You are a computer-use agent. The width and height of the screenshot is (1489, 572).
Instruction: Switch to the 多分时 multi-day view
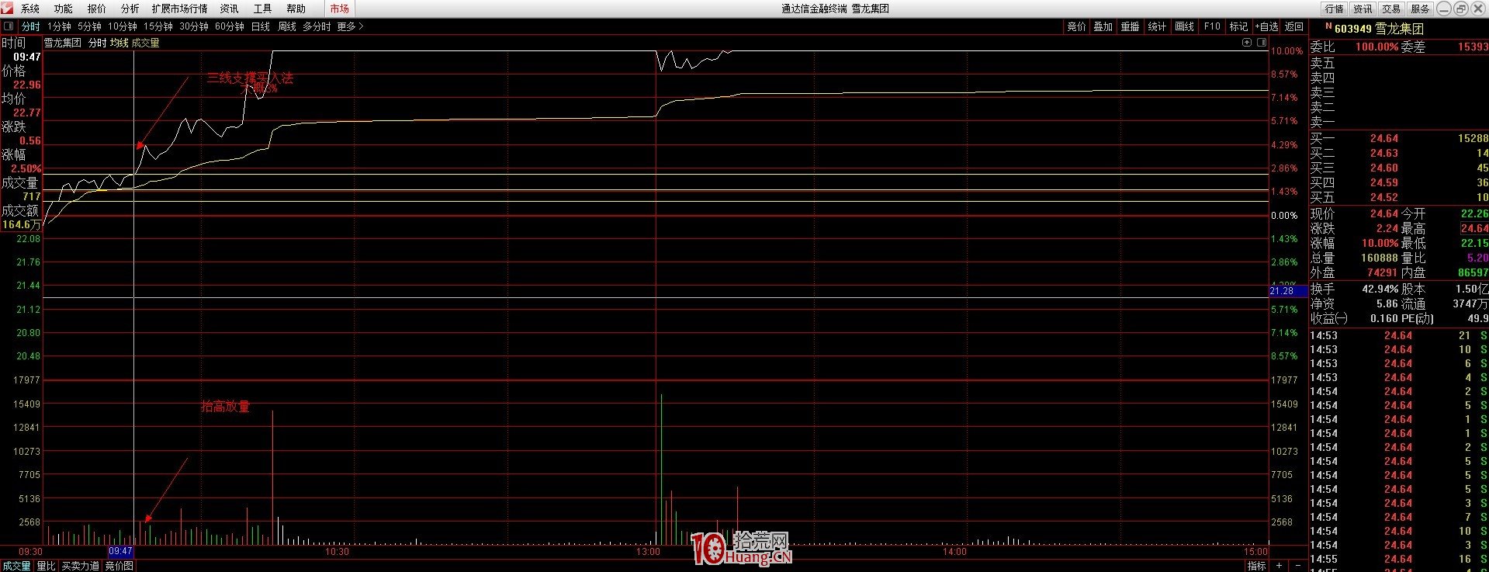pos(317,26)
